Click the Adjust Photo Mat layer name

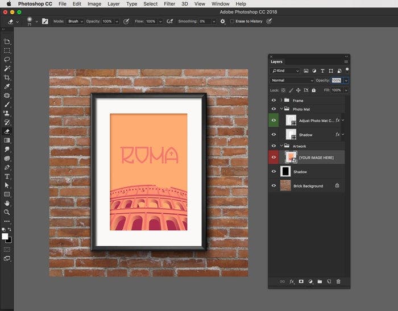pyautogui.click(x=316, y=121)
